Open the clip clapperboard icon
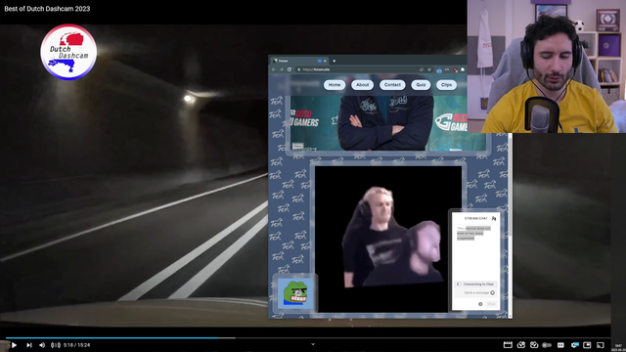Screen dimensions: 626x352 click(508, 345)
